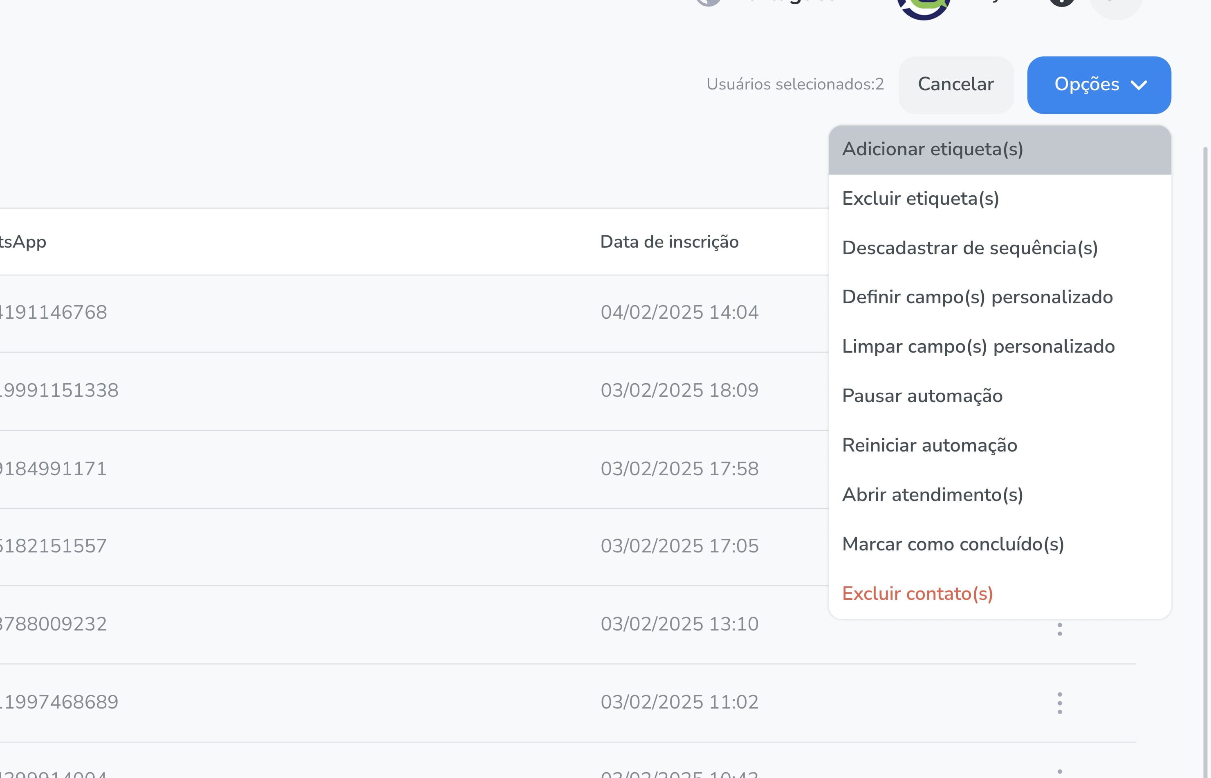Click phone number ending 9991151338
Viewport: 1211px width, 778px height.
(x=59, y=391)
